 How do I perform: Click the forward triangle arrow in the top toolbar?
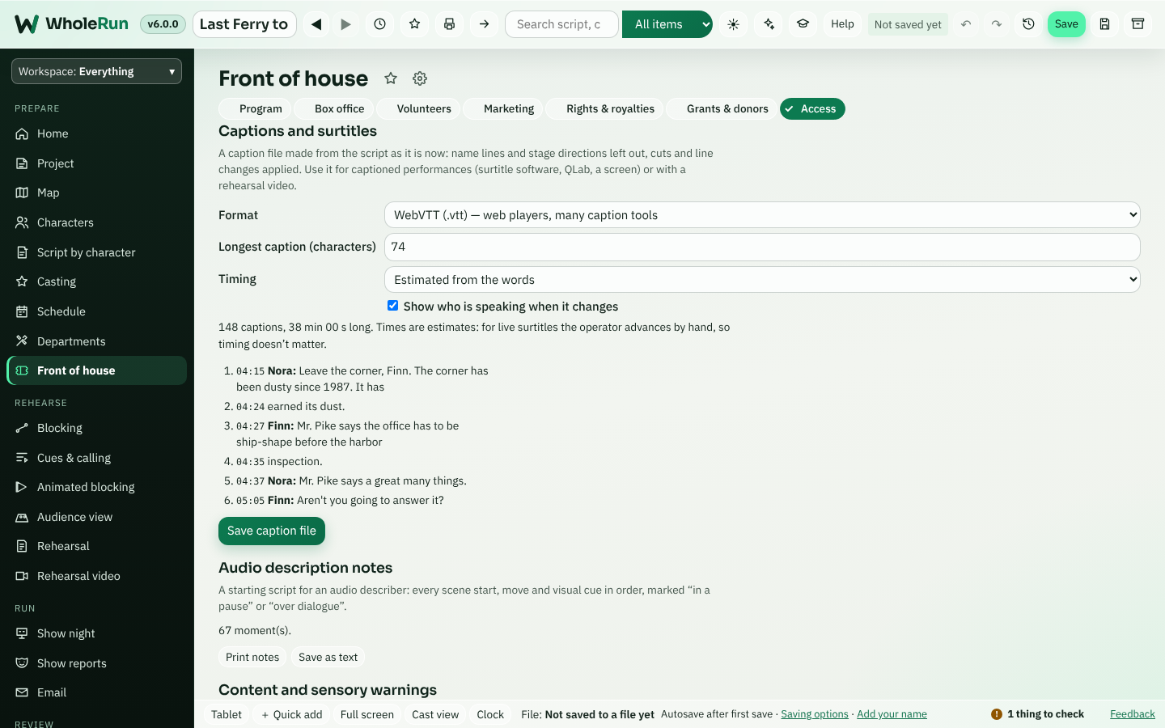(x=346, y=24)
